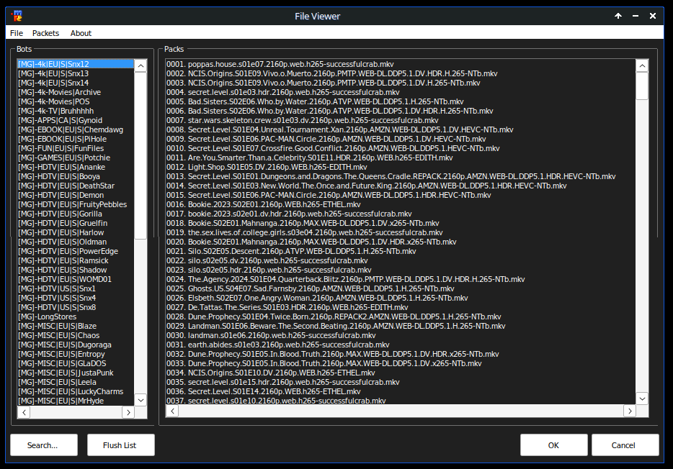
Task: Click the up arrow of Bots list scrollbar
Action: tap(141, 65)
